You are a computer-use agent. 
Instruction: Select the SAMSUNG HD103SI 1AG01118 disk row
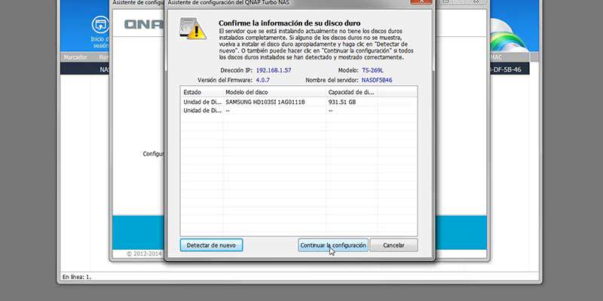[x=298, y=102]
